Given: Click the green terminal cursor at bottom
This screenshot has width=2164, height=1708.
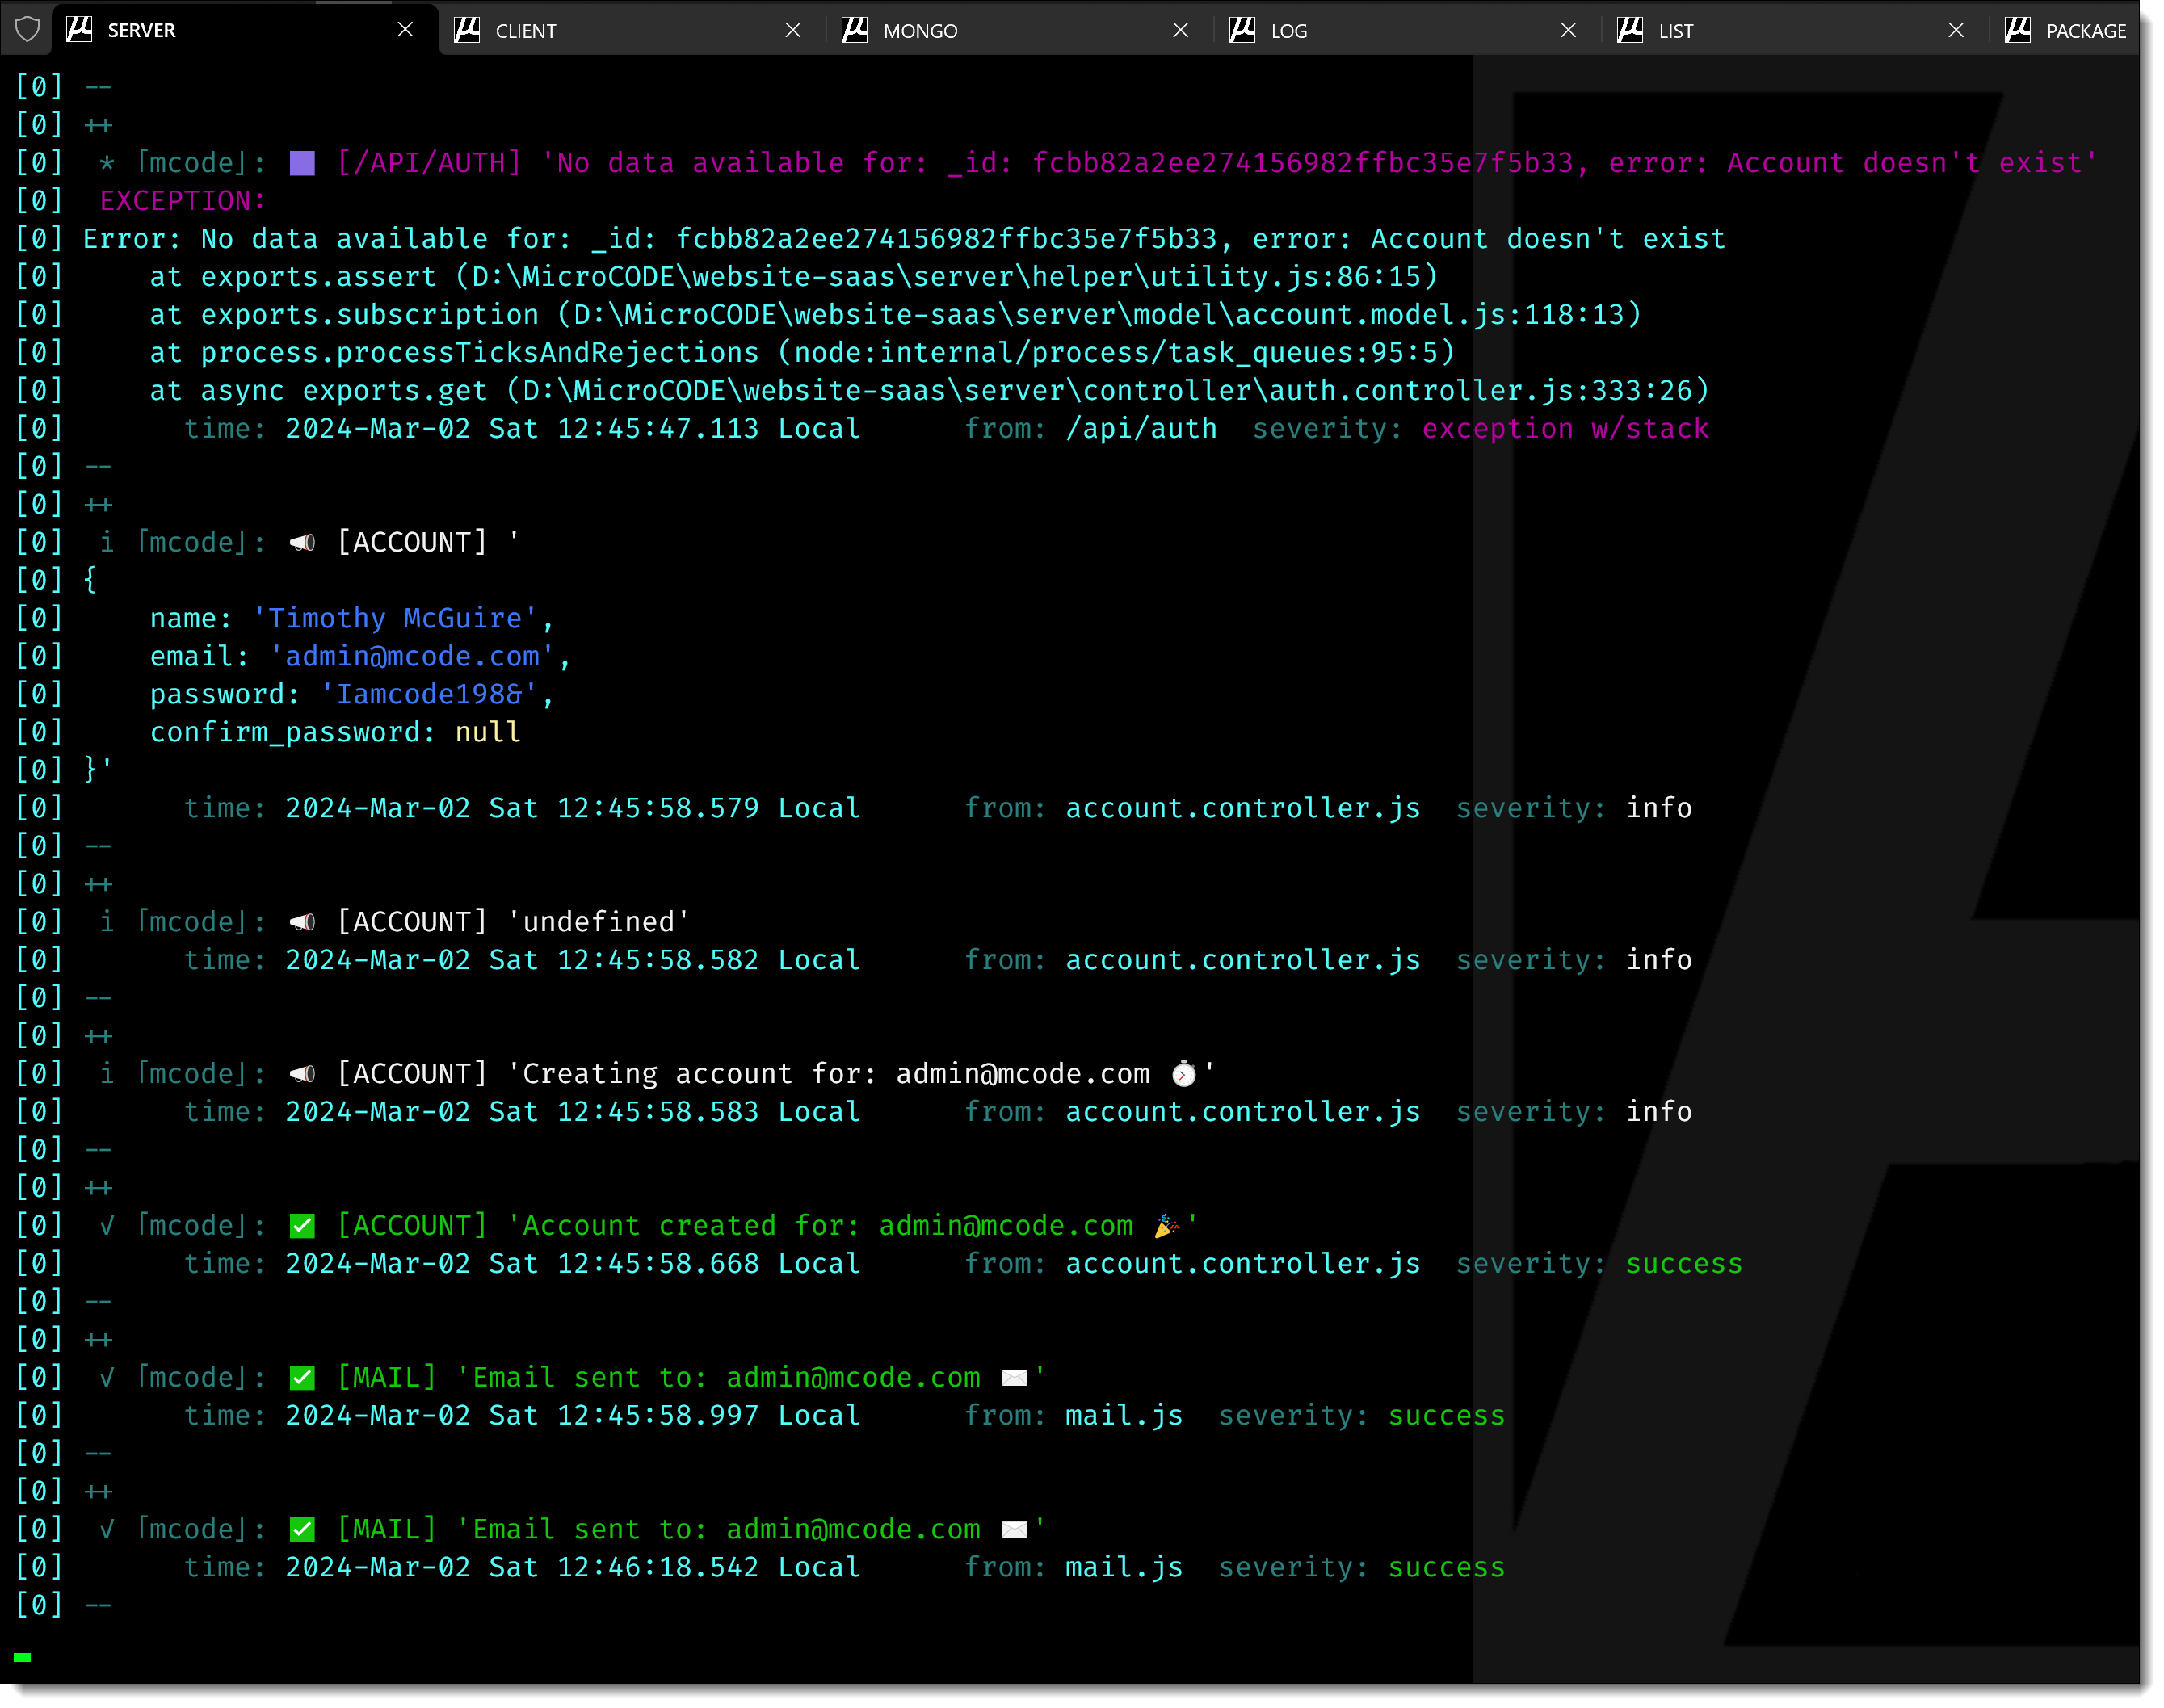Looking at the screenshot, I should point(22,1657).
